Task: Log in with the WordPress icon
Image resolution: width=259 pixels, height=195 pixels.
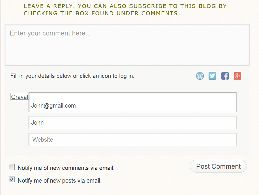Action: coord(200,76)
